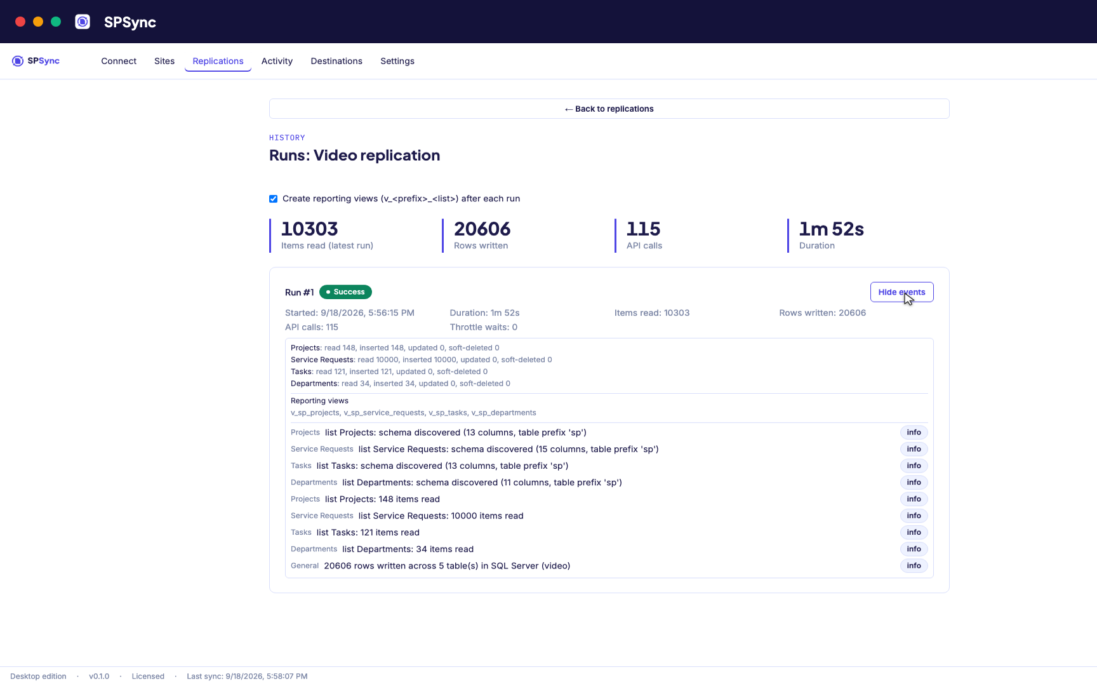Click Back to replications button

pos(609,109)
